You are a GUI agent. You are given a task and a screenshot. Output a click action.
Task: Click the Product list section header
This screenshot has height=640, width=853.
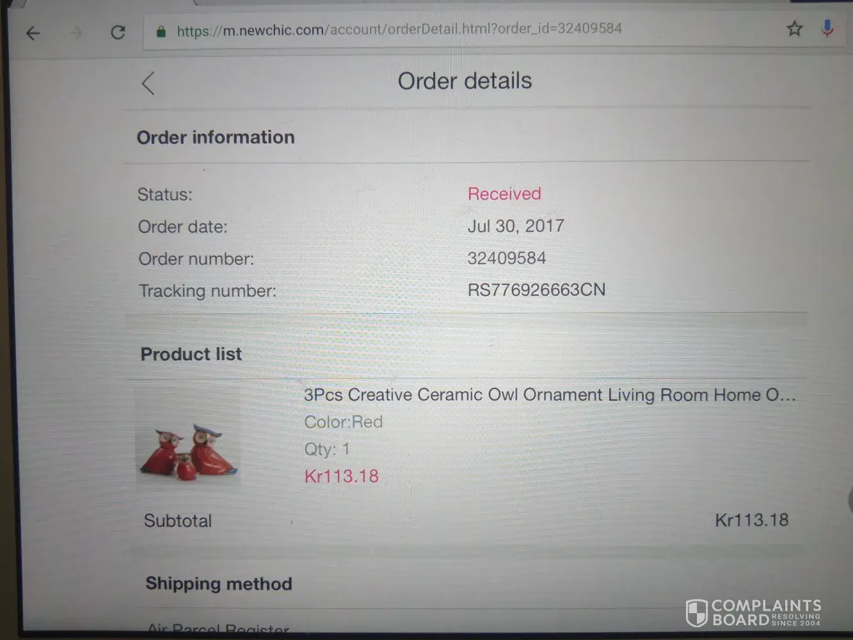coord(191,354)
